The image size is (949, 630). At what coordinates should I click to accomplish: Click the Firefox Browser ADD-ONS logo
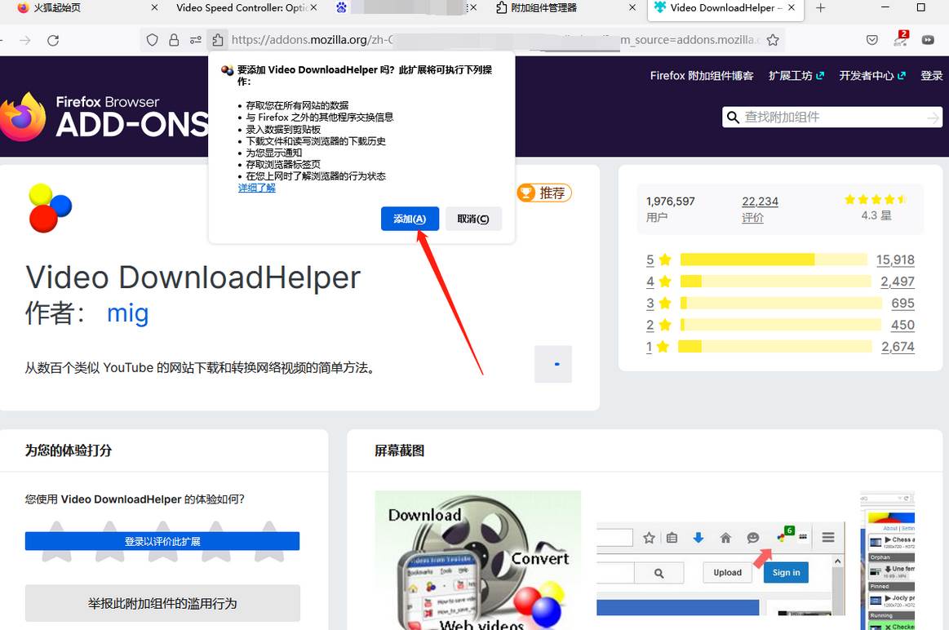tap(104, 116)
